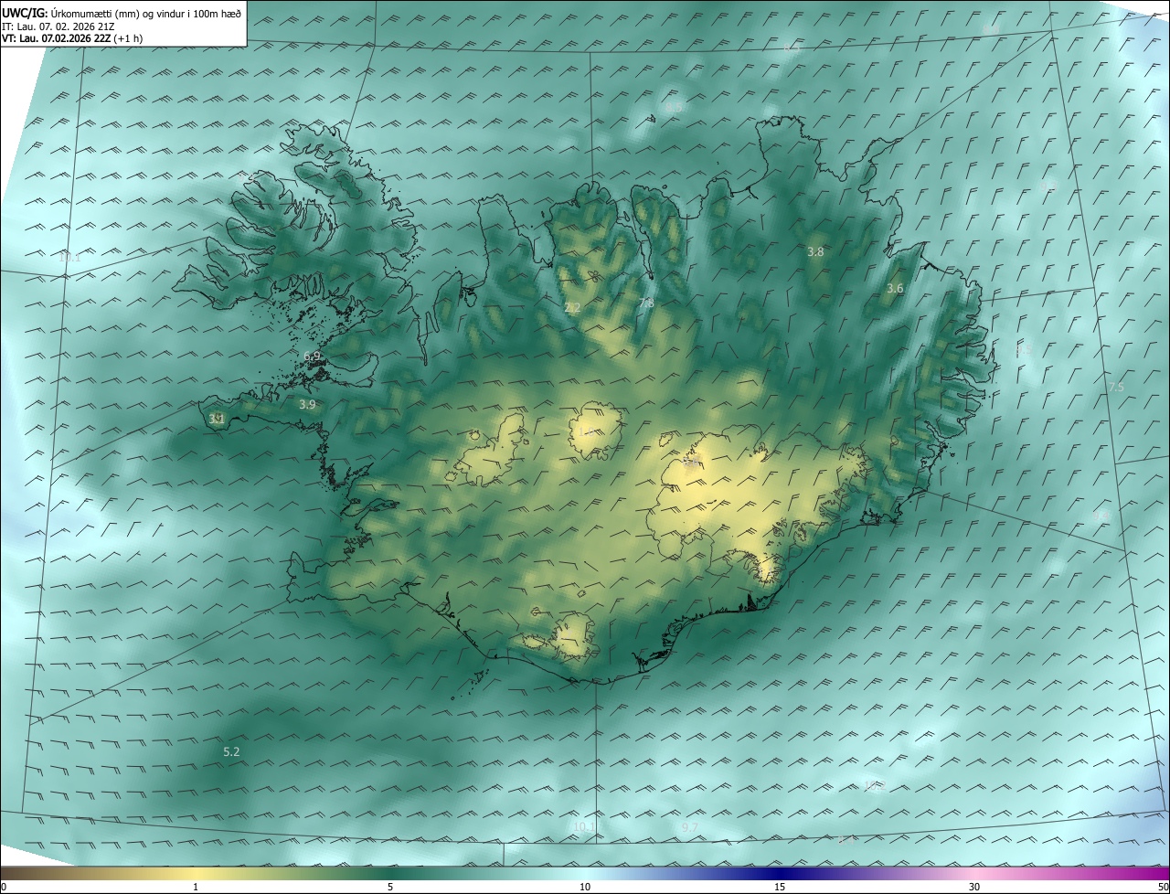Click the 7.5 value on the map
The height and width of the screenshot is (894, 1170).
tap(1116, 388)
